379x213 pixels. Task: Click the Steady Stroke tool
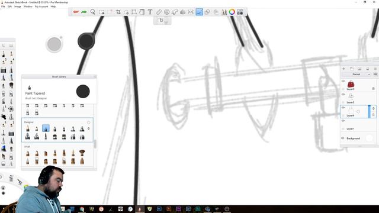point(191,12)
